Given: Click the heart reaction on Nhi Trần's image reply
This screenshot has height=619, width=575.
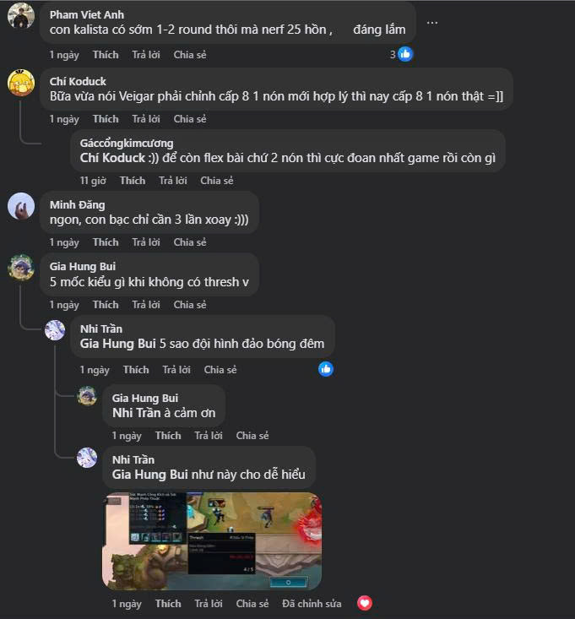Looking at the screenshot, I should (365, 603).
